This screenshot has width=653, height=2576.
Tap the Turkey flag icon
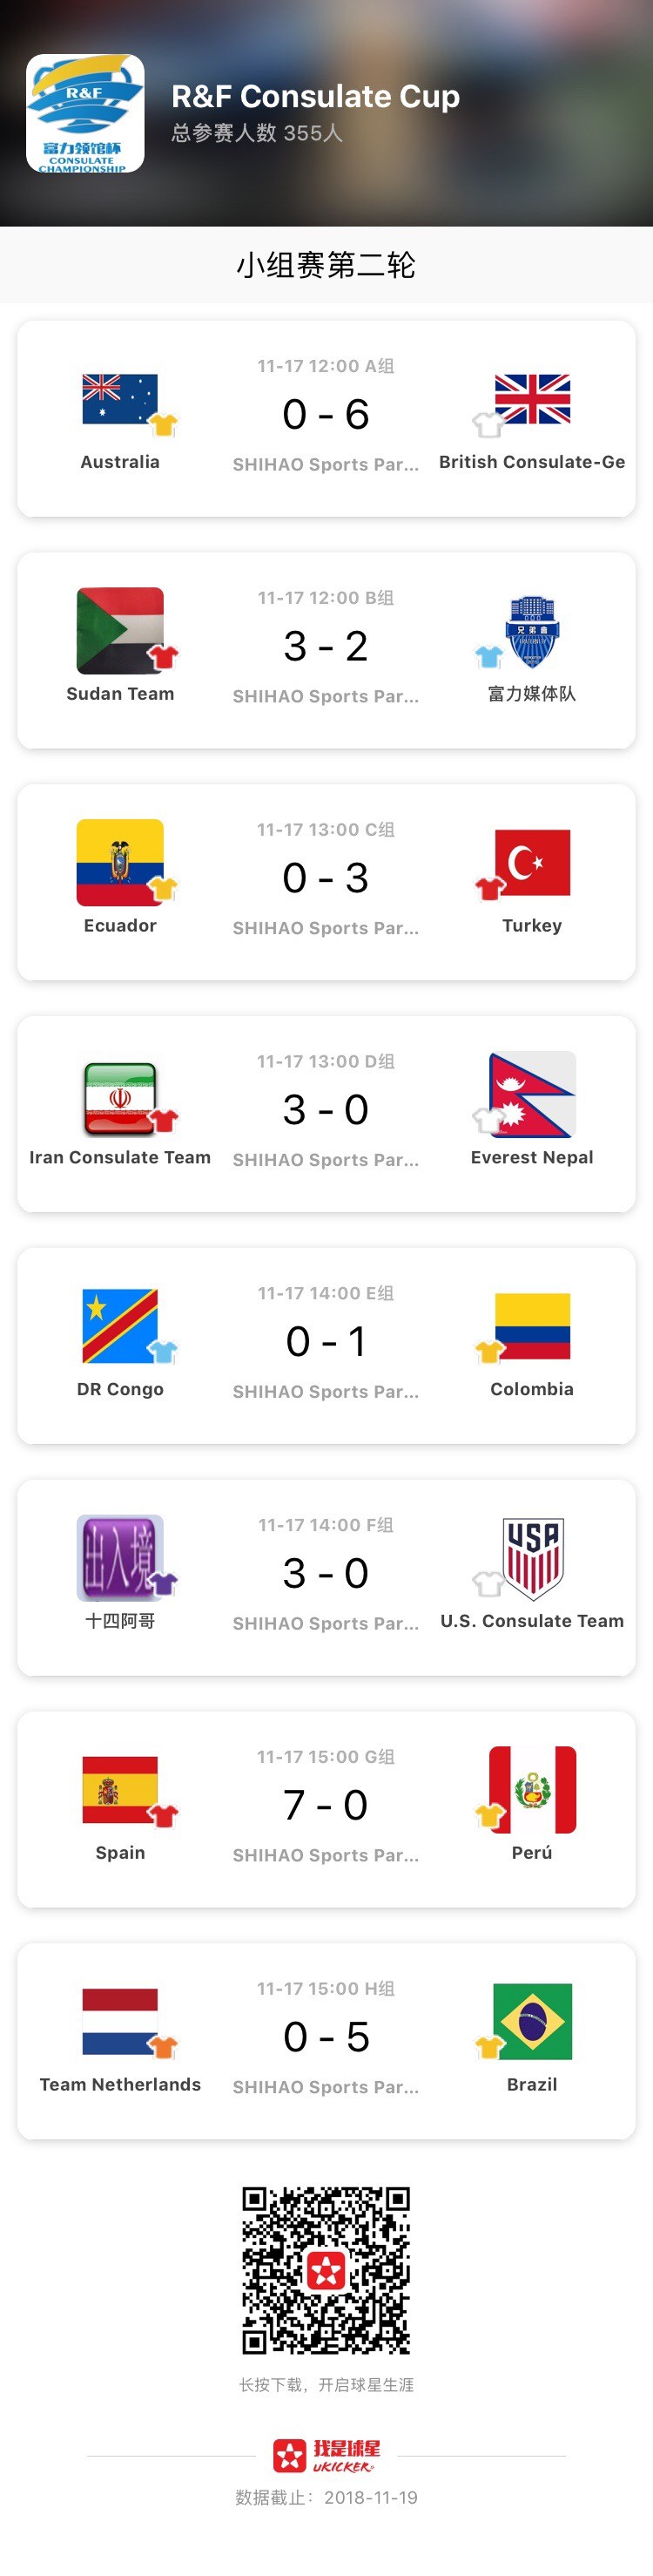532,862
